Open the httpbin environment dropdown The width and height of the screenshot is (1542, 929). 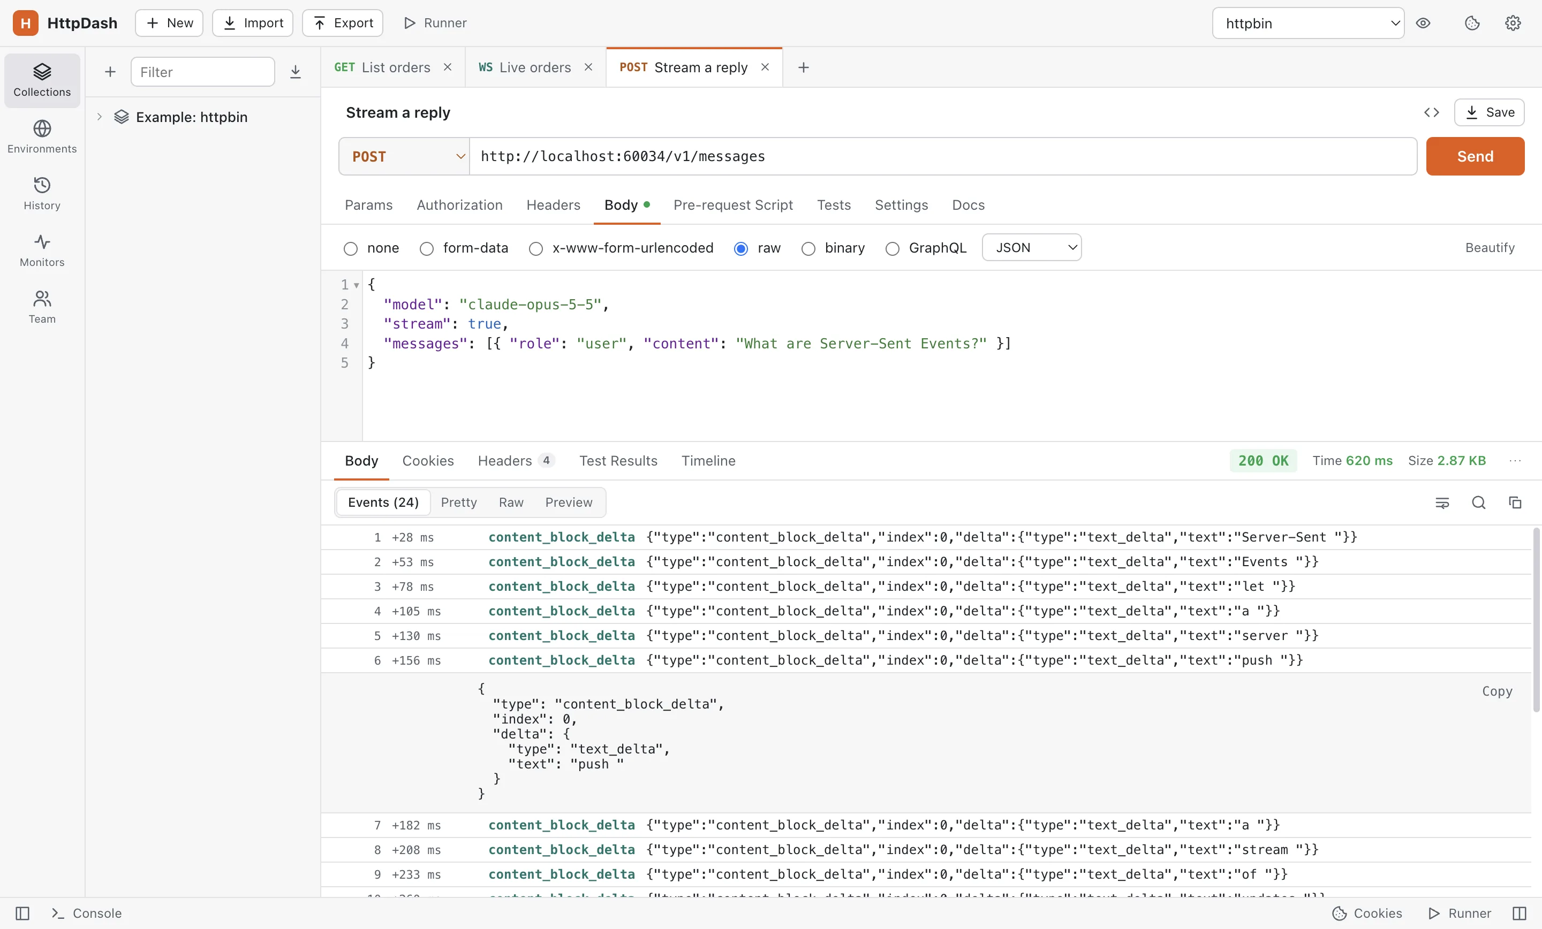coord(1309,23)
